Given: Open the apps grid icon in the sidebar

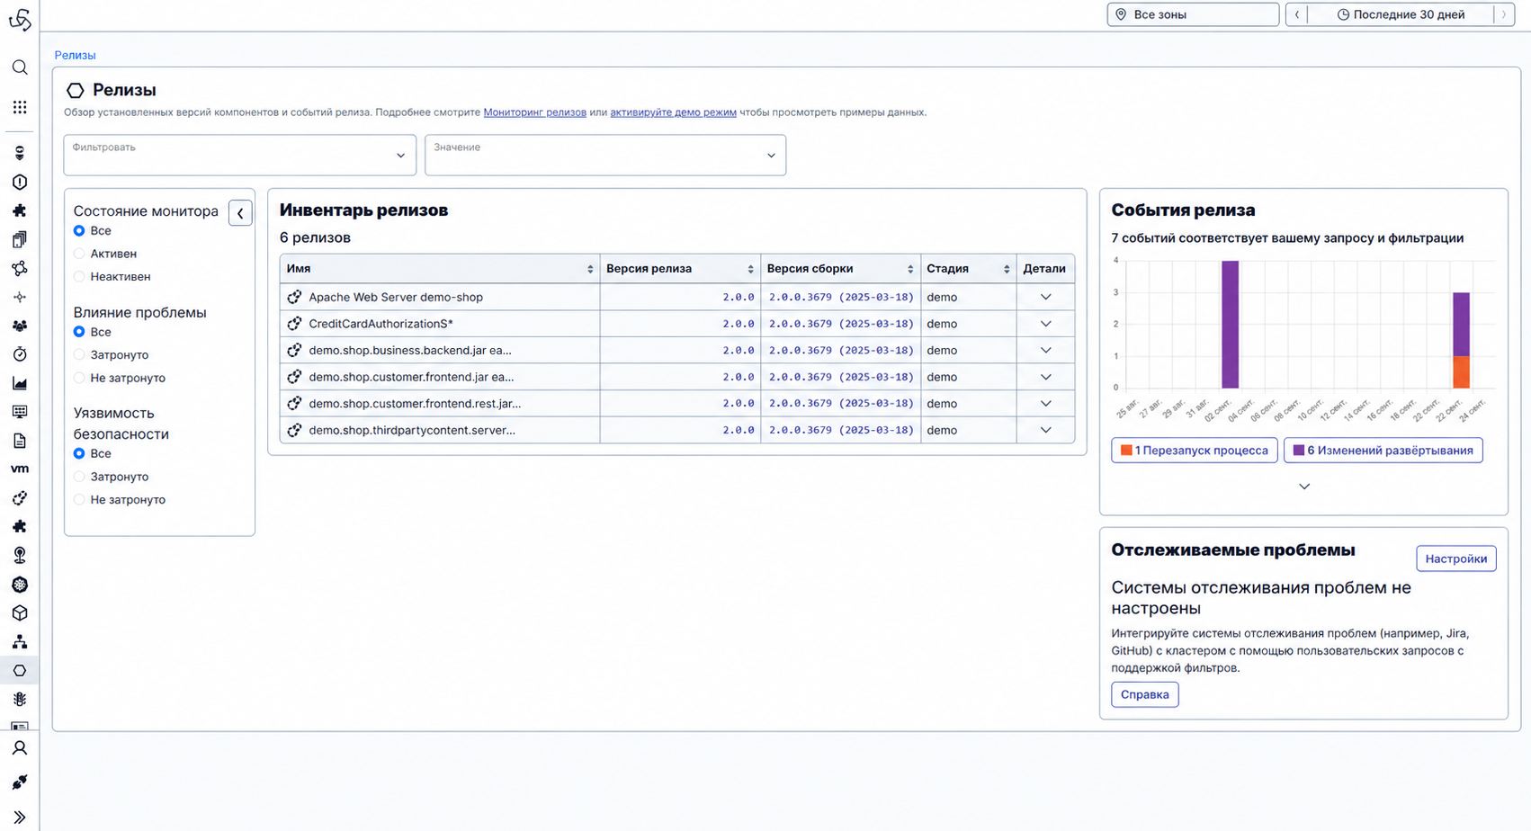Looking at the screenshot, I should click(x=20, y=107).
